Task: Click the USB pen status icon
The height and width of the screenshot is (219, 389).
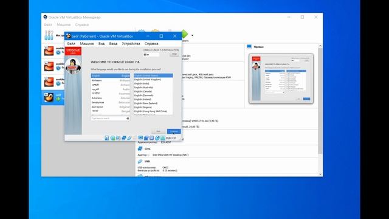Action: point(129,138)
